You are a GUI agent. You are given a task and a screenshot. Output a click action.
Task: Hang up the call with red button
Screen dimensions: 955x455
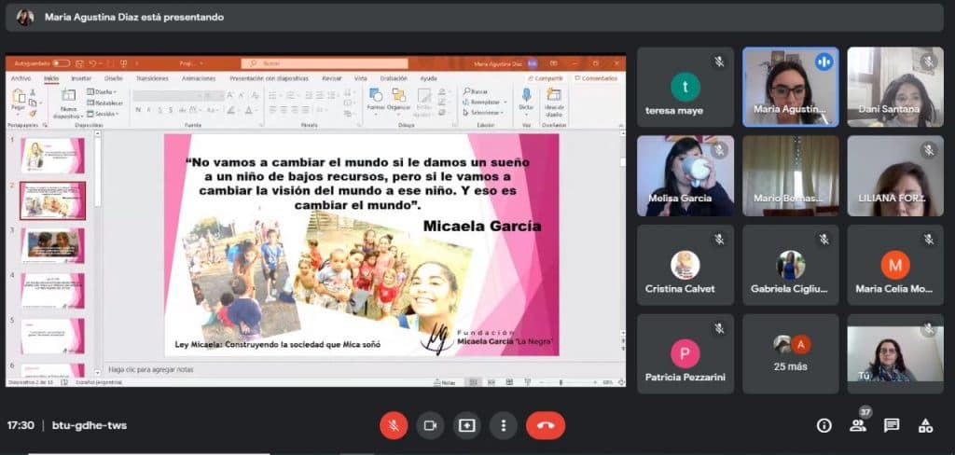coord(546,425)
